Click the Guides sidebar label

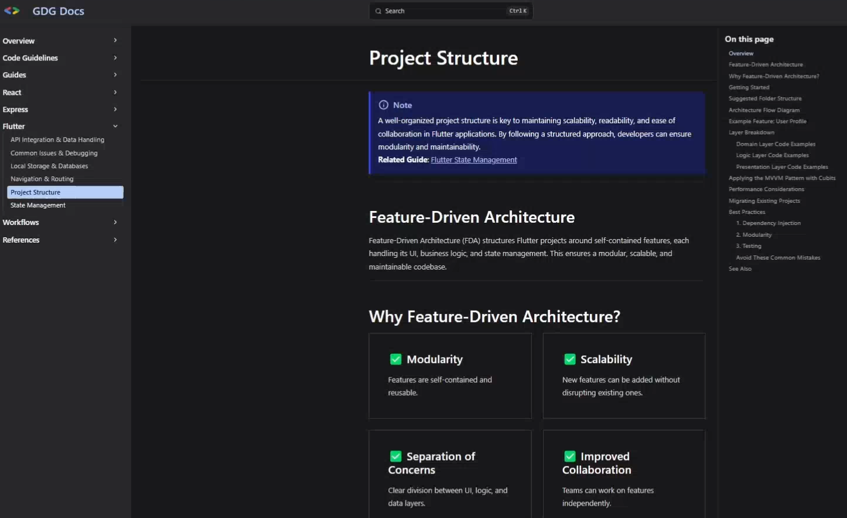14,75
